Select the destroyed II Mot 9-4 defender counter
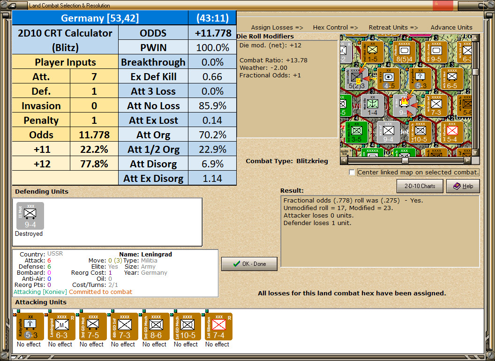Screen dimensions: 495x361 [x=30, y=216]
